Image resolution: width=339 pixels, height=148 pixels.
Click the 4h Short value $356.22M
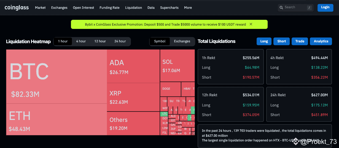pos(319,77)
